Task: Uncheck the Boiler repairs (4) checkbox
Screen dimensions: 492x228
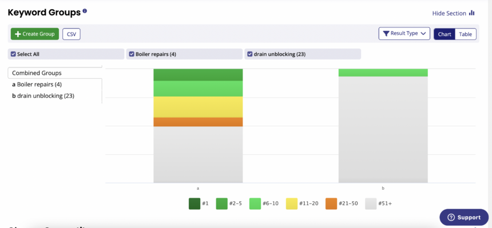Action: pos(132,54)
